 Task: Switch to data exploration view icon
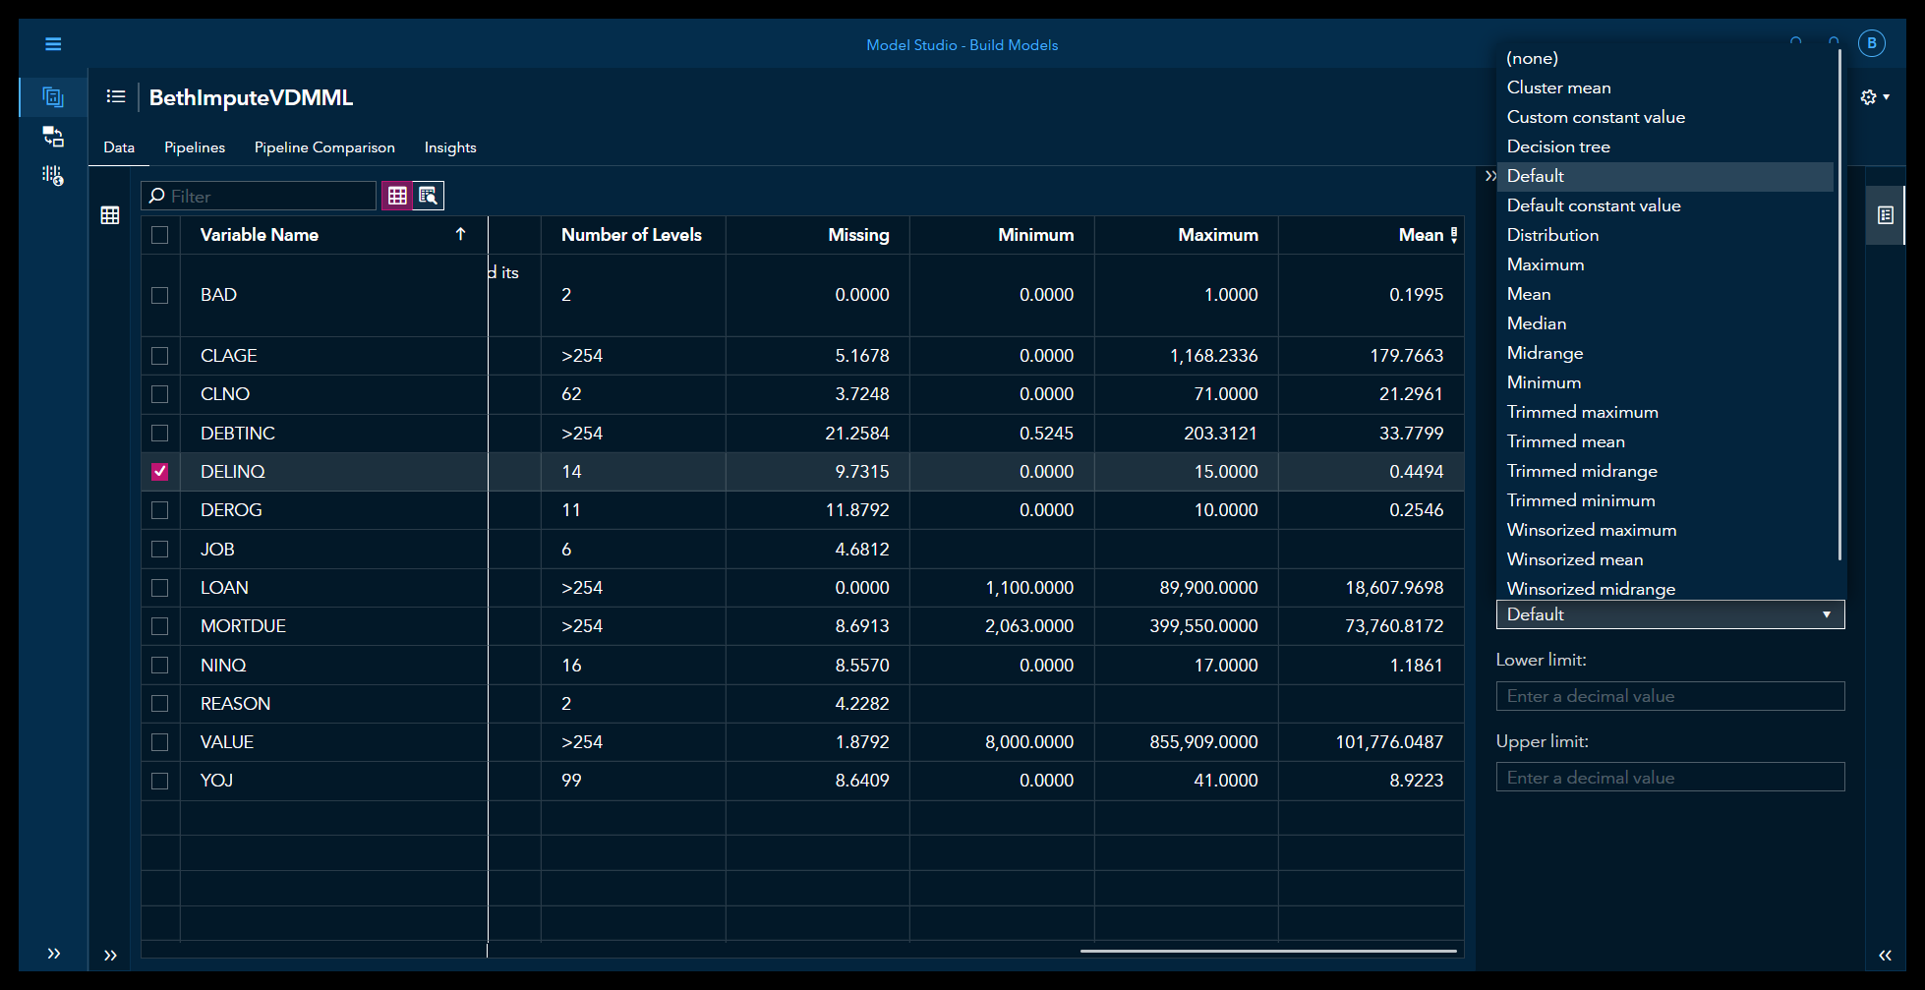point(429,196)
